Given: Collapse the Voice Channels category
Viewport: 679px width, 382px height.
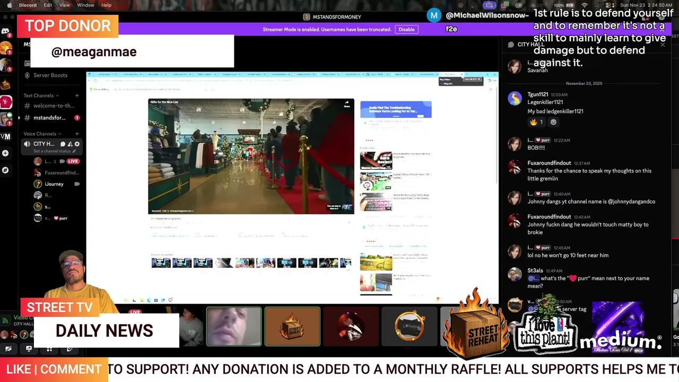Looking at the screenshot, I should [x=42, y=134].
